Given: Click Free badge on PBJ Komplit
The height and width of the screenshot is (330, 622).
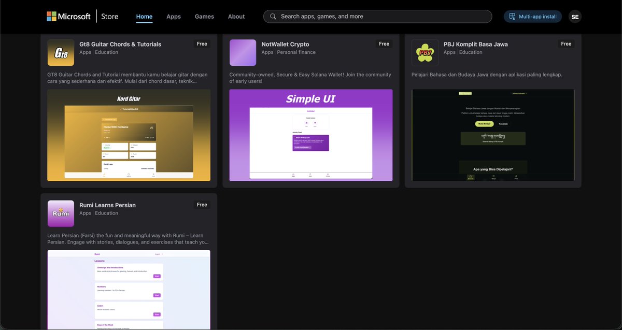Looking at the screenshot, I should [566, 44].
